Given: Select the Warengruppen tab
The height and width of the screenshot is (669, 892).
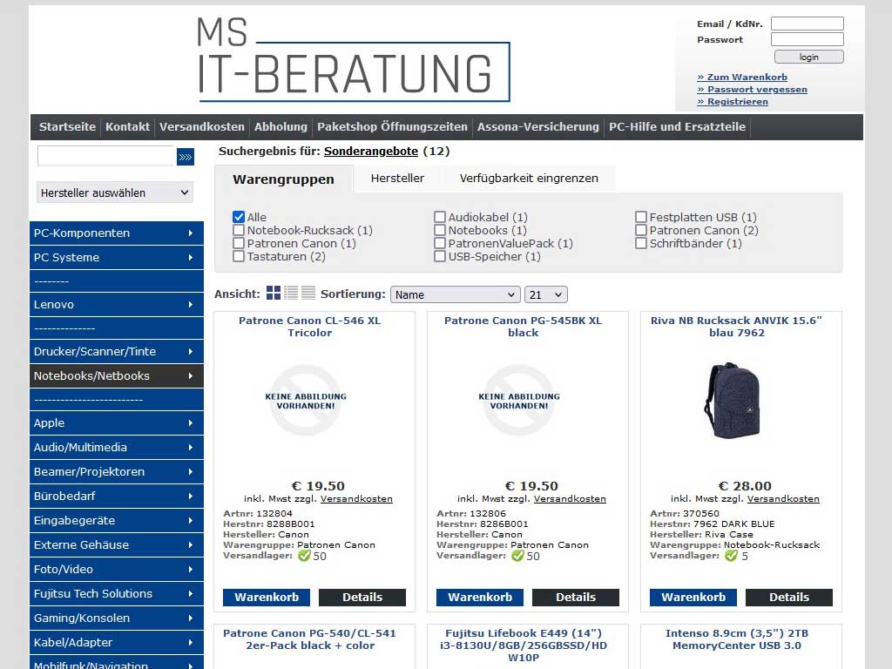Looking at the screenshot, I should (283, 179).
